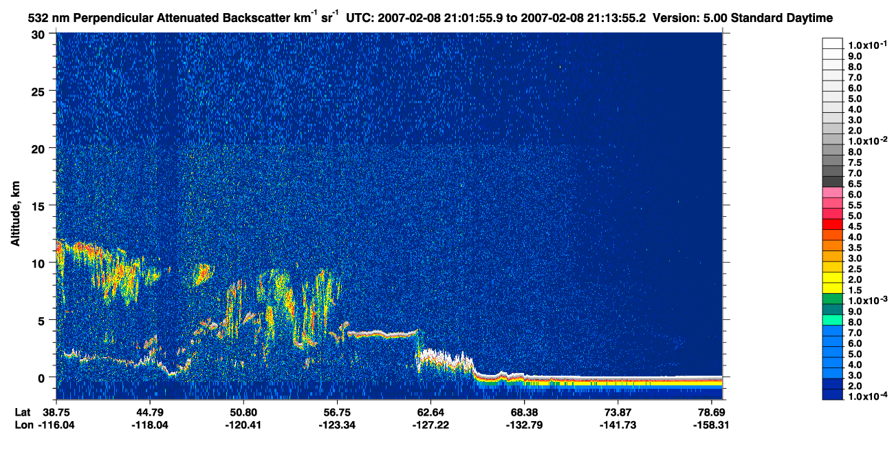Image resolution: width=894 pixels, height=459 pixels.
Task: Click the latitude value 38.75
Action: 55,412
